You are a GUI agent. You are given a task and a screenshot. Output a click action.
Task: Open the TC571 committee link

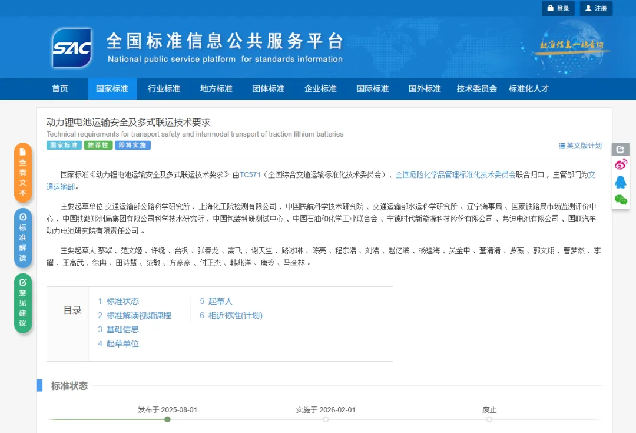point(250,174)
